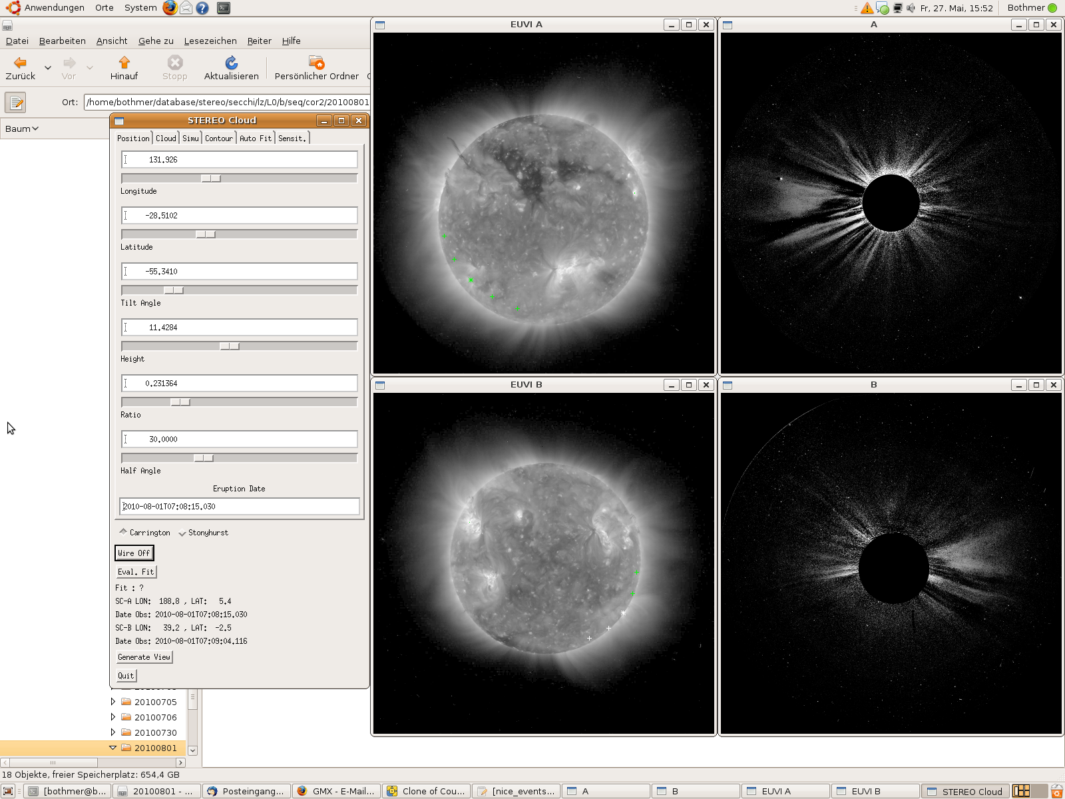The height and width of the screenshot is (799, 1065).
Task: Expand the 20100705 folder tree node
Action: pyautogui.click(x=112, y=702)
